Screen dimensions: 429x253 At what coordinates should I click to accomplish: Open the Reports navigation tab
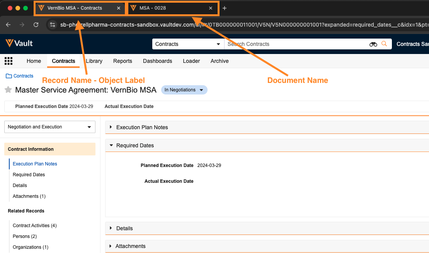(123, 61)
